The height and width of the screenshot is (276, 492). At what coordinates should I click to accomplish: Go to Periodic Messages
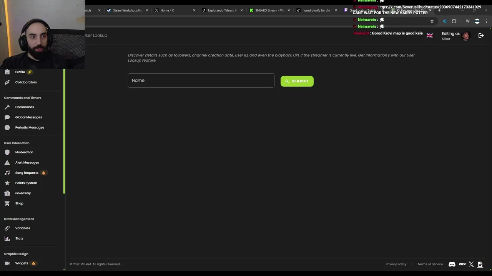[30, 127]
